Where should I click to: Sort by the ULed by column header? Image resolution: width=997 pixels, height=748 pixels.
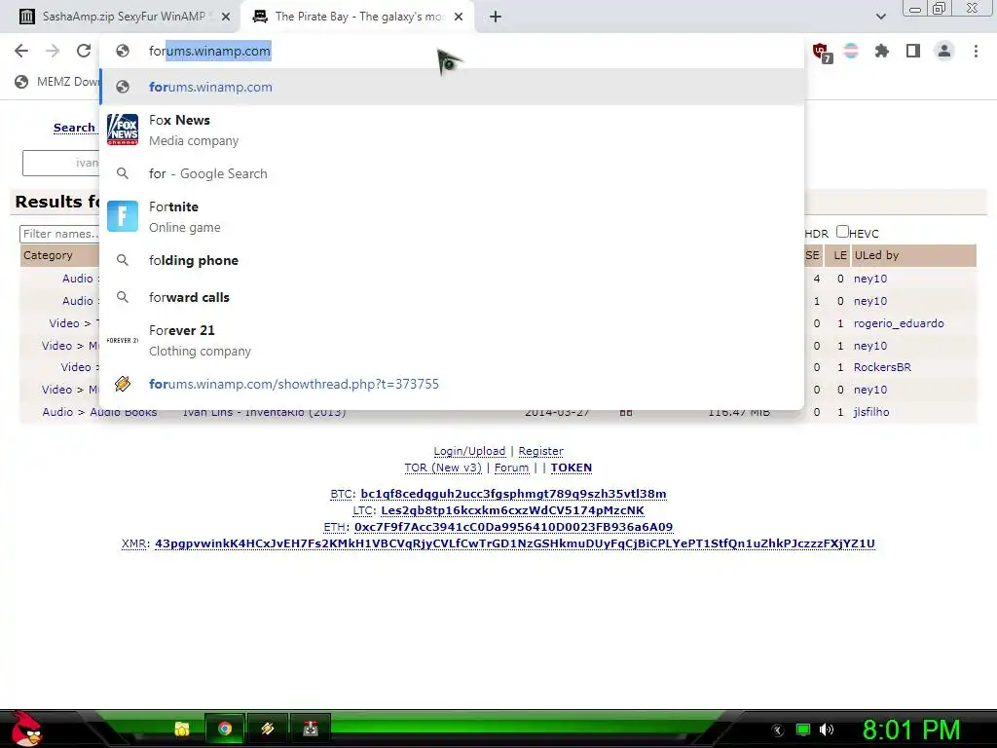point(877,255)
